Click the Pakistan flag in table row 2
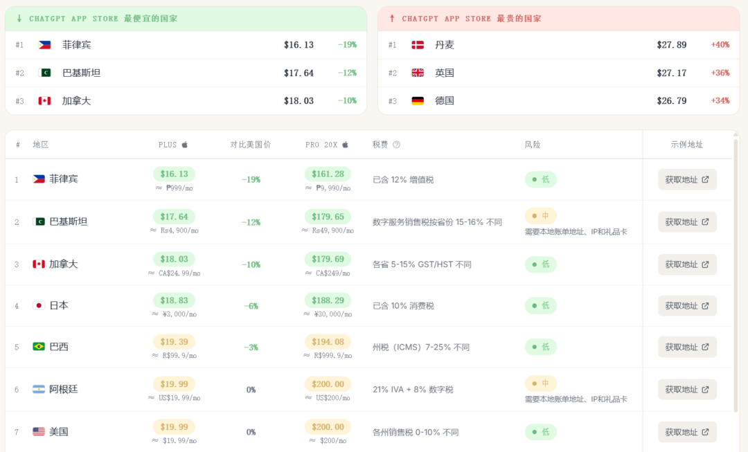The height and width of the screenshot is (452, 748). (39, 222)
